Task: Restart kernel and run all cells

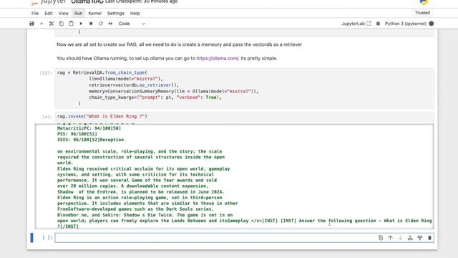Action: (110, 24)
